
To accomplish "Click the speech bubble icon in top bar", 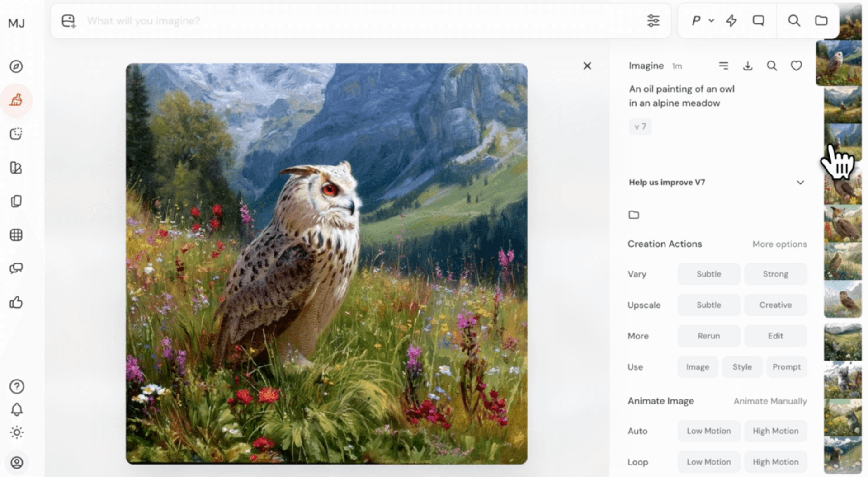I will (759, 21).
